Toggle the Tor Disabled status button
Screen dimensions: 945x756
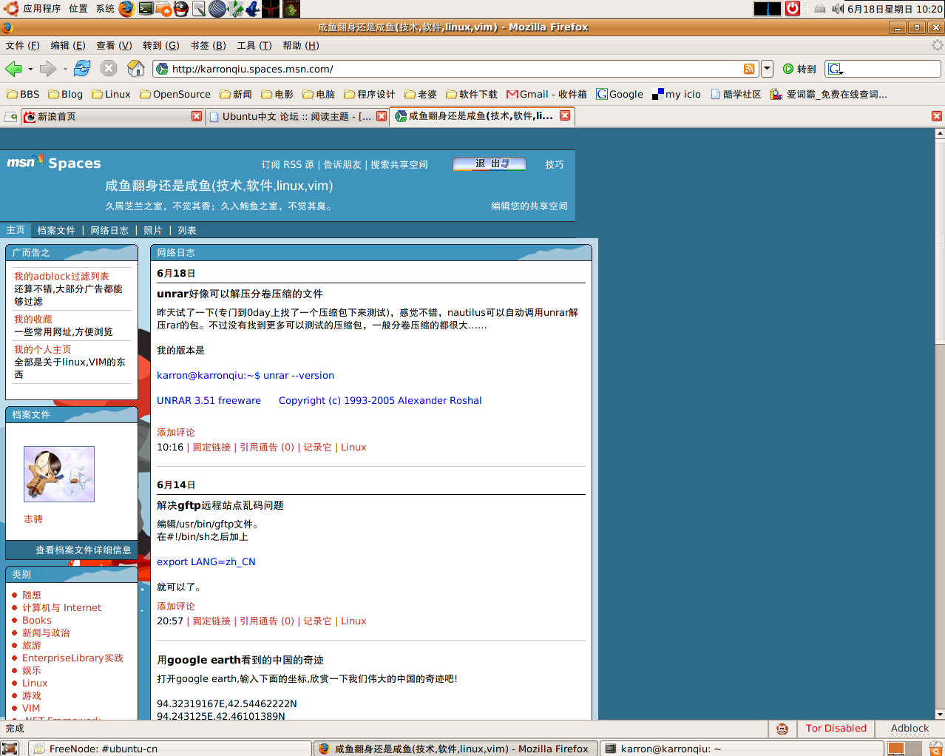point(836,729)
